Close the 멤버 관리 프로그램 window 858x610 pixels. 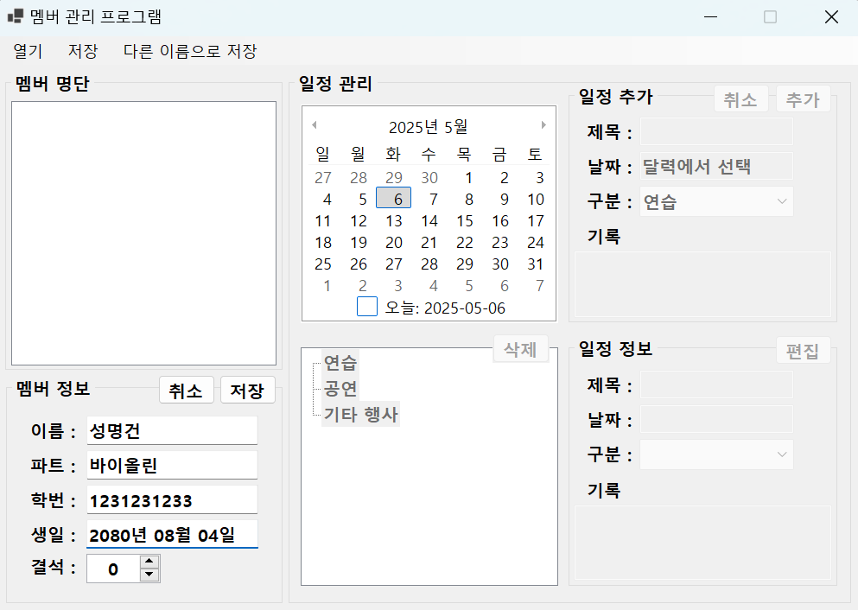[x=831, y=17]
